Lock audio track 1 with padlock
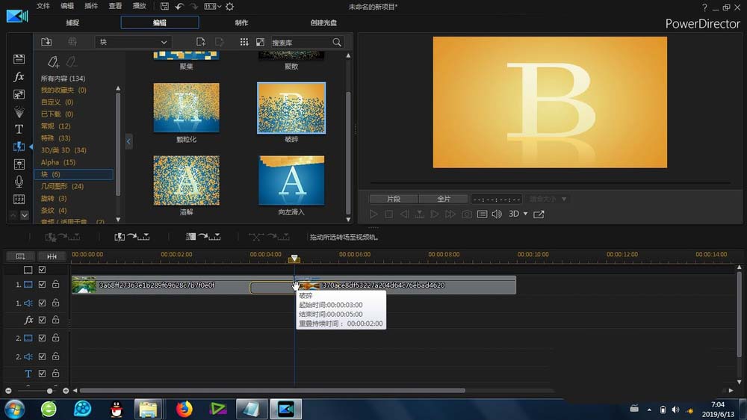747x420 pixels. [56, 303]
